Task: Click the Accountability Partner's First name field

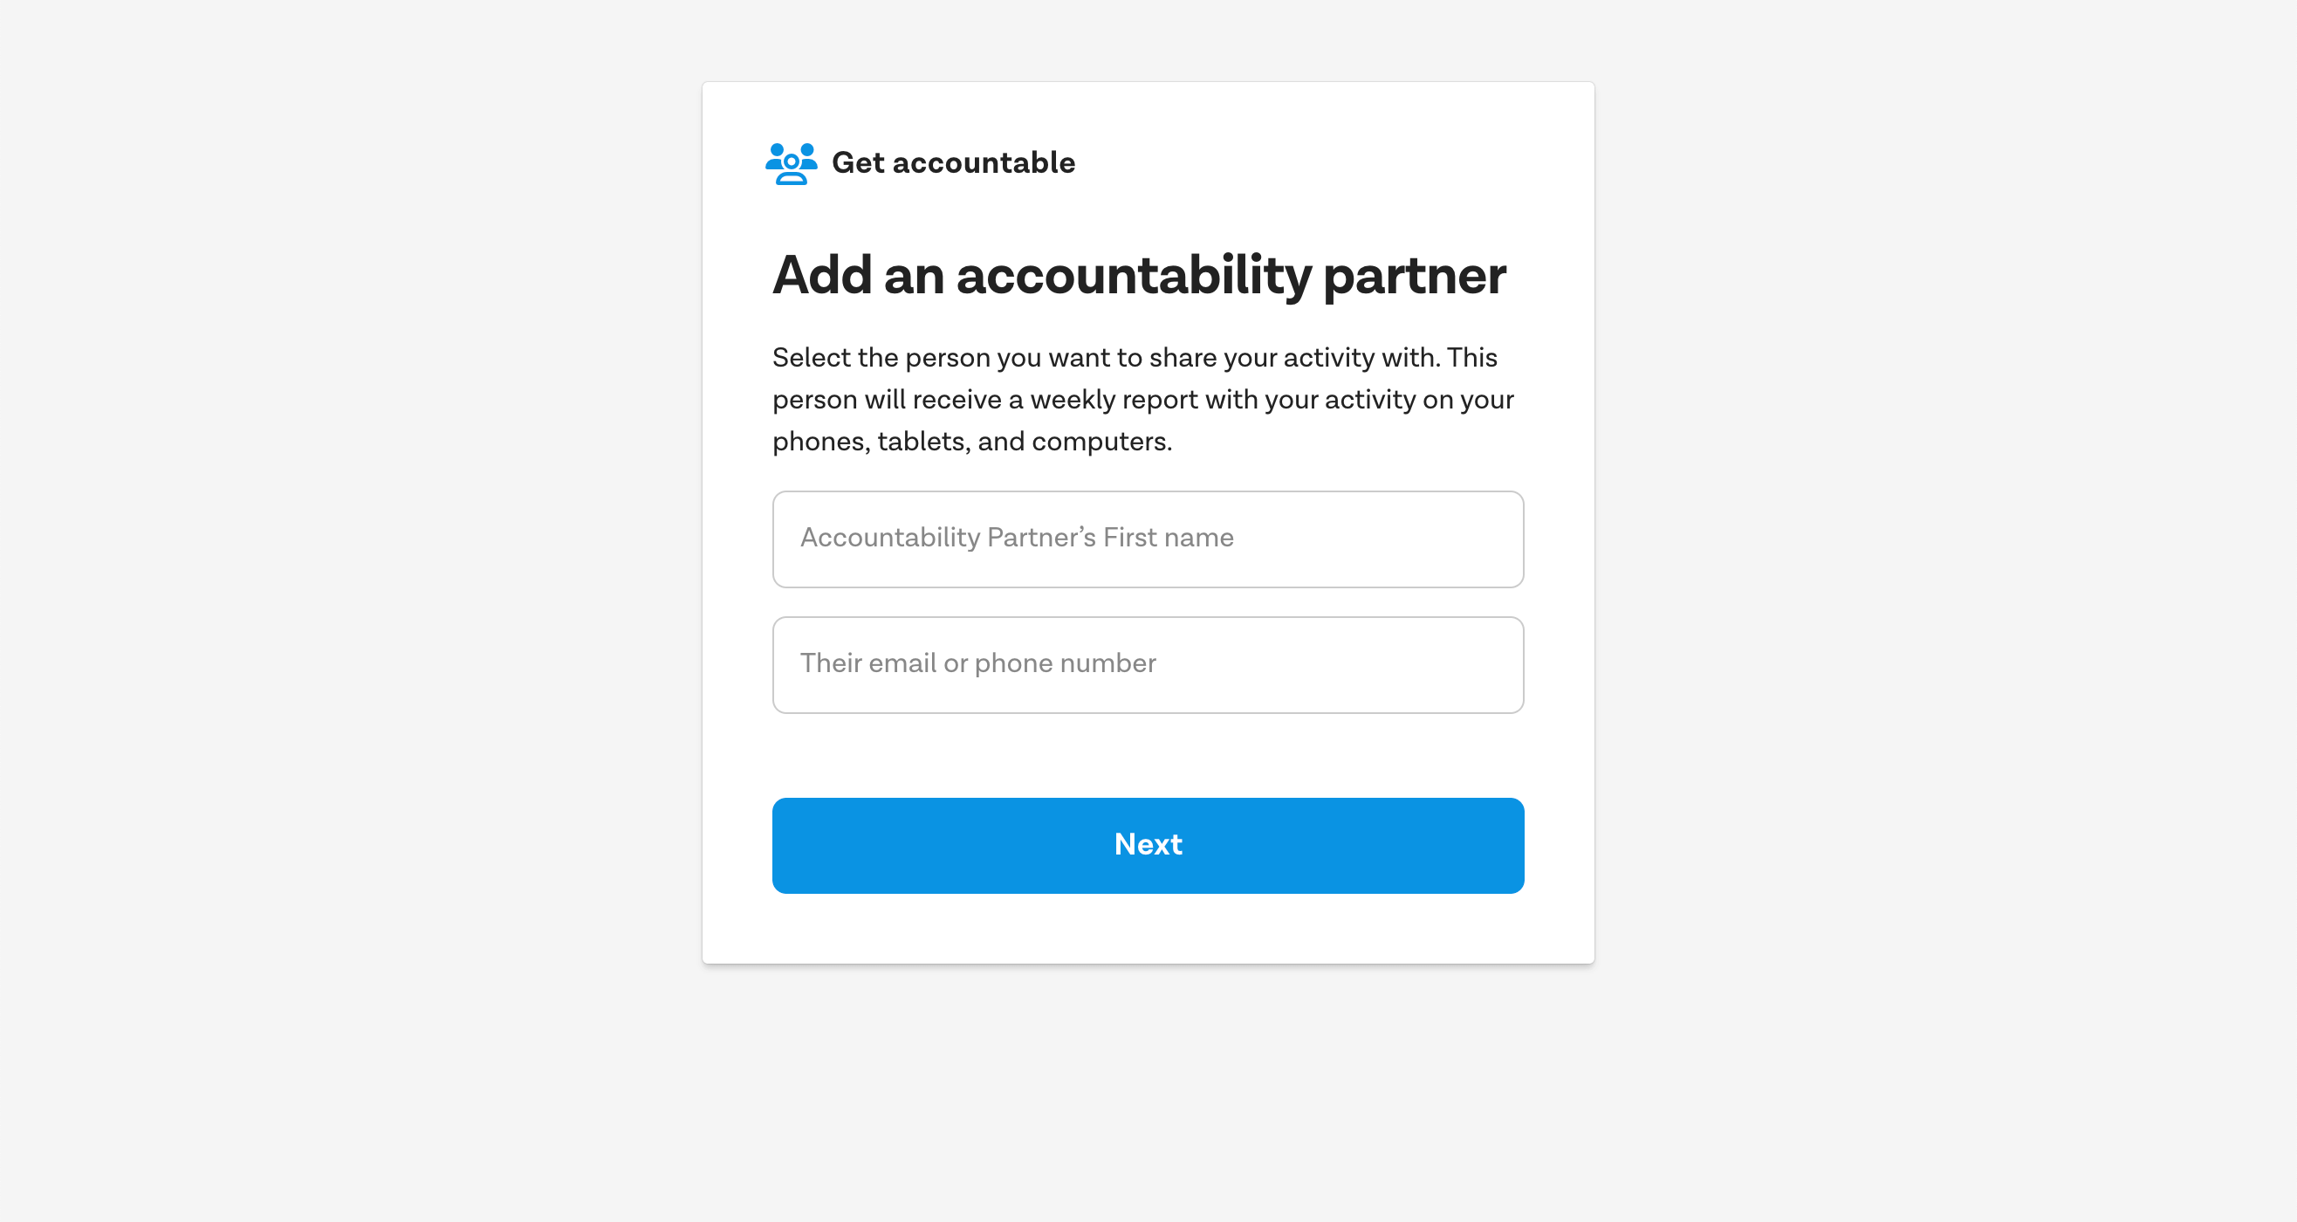Action: tap(1147, 539)
